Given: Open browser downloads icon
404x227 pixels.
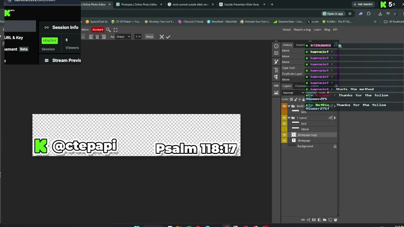Looking at the screenshot, I should pos(380,14).
